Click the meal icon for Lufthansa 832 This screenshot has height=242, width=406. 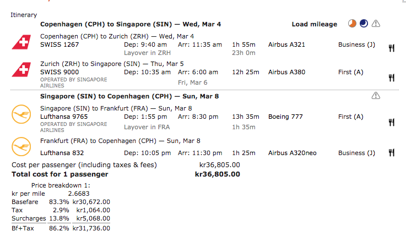[392, 152]
